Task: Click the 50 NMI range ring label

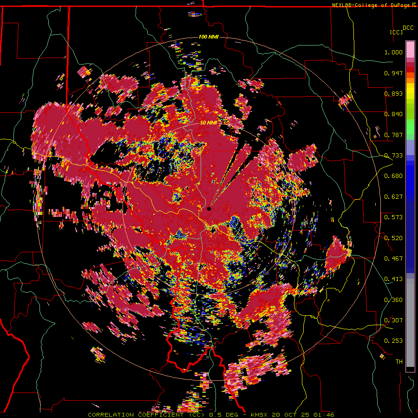Action: 209,123
